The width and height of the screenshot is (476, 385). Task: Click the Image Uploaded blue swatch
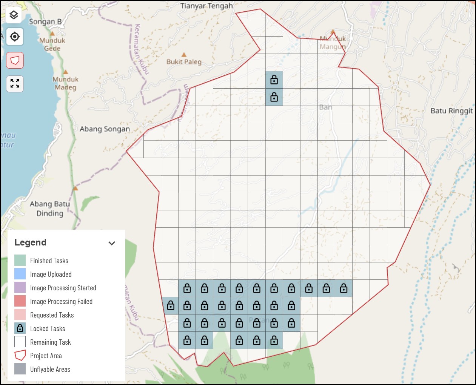pyautogui.click(x=20, y=274)
